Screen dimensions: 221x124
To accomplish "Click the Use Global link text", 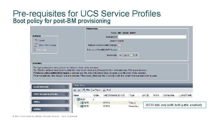I will pos(41,50).
